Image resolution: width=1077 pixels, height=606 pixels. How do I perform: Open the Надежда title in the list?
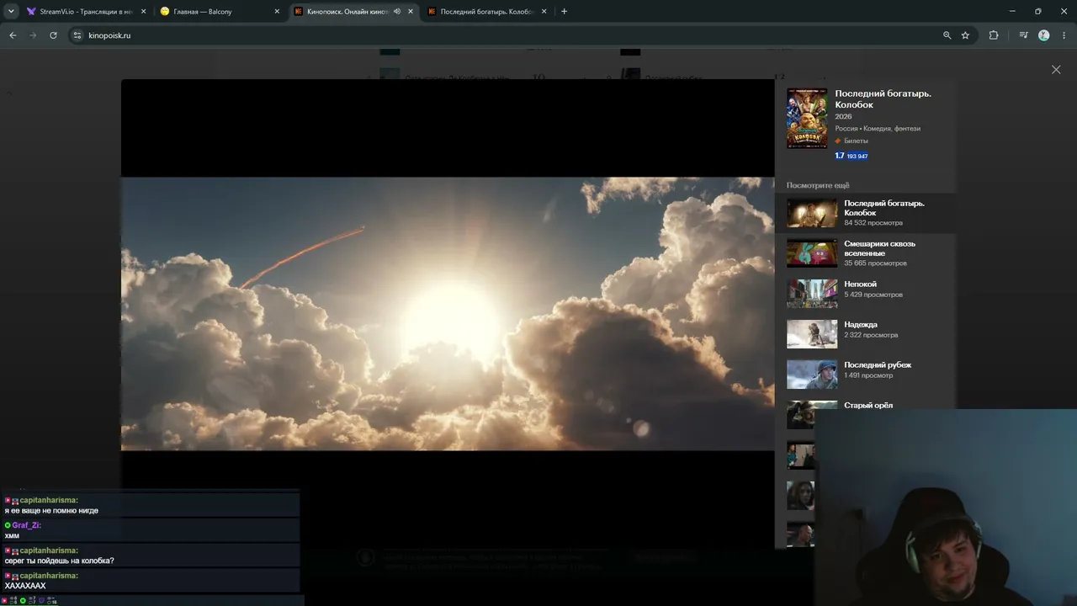pyautogui.click(x=861, y=325)
